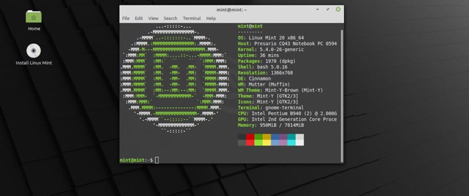Click the 'Host: Presario CQ43' line
Screen dimensions: 469x196
(x=287, y=44)
